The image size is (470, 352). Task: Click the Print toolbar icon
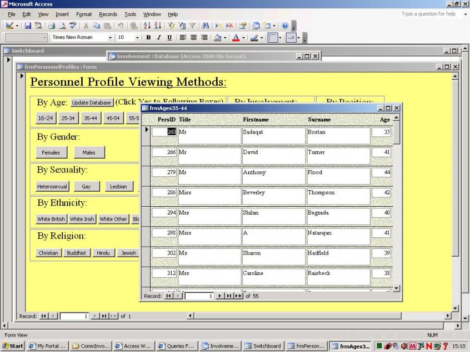coord(51,26)
